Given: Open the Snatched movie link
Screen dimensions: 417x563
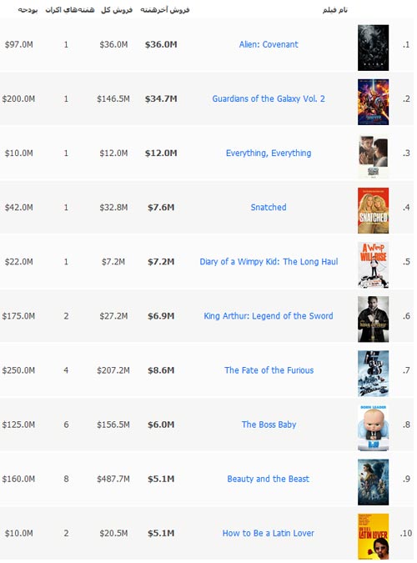Looking at the screenshot, I should 269,207.
